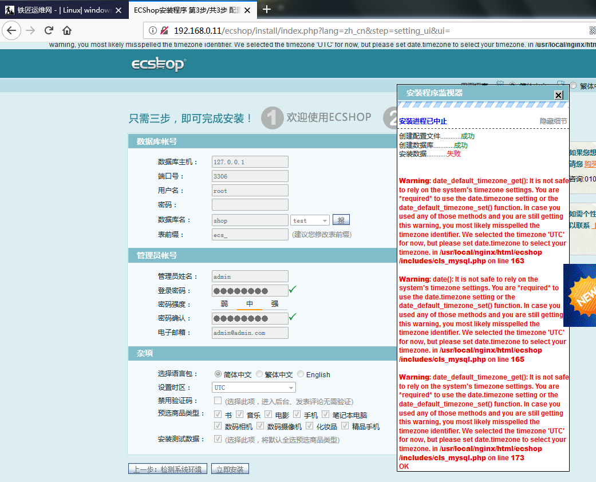The height and width of the screenshot is (482, 596).
Task: Toggle the 笔记本电脑 goods type checkbox
Action: 325,414
